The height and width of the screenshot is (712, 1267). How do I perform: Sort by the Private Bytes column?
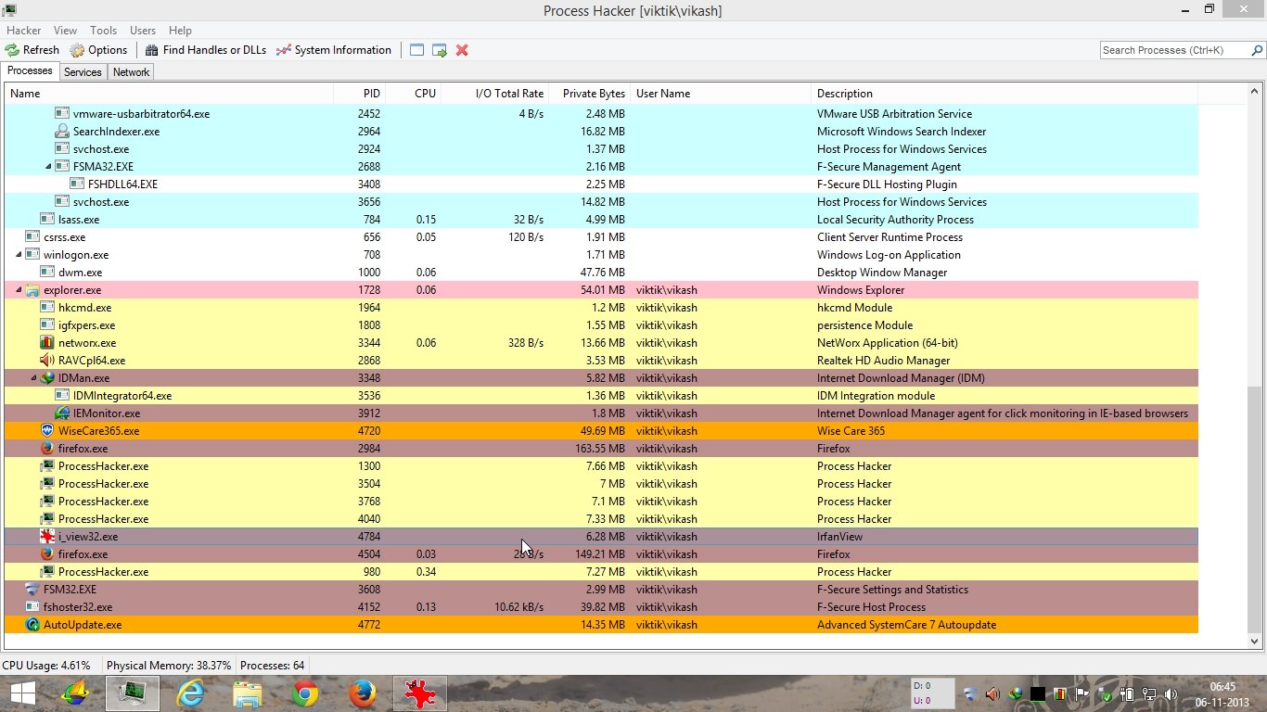590,94
